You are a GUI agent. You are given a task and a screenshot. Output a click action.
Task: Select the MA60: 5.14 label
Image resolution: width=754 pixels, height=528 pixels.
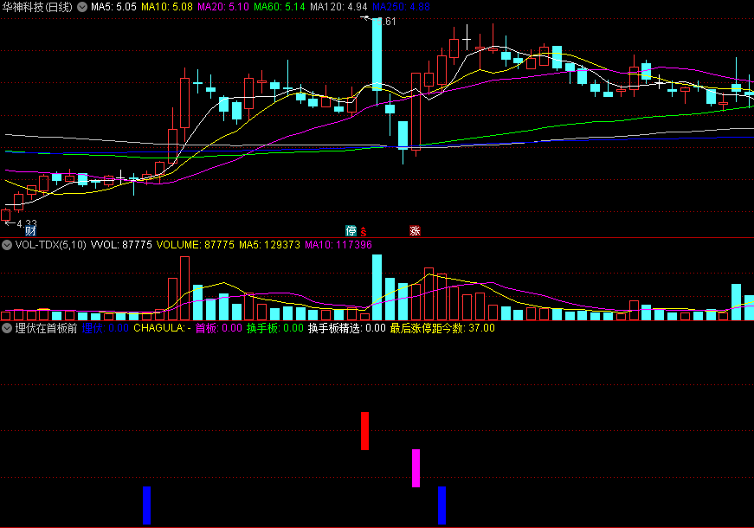point(280,7)
